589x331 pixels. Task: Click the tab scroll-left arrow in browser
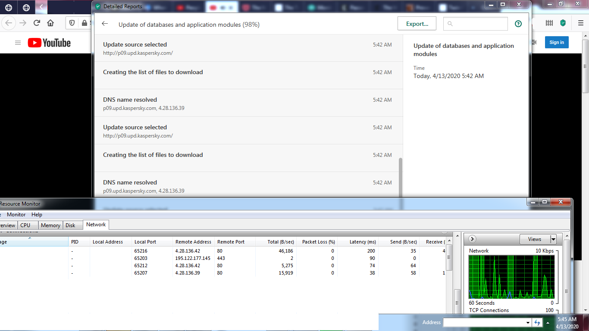41,7
